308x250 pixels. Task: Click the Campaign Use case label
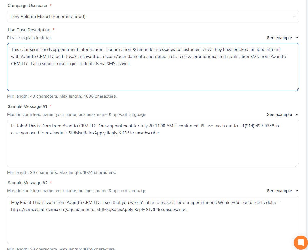click(x=27, y=6)
